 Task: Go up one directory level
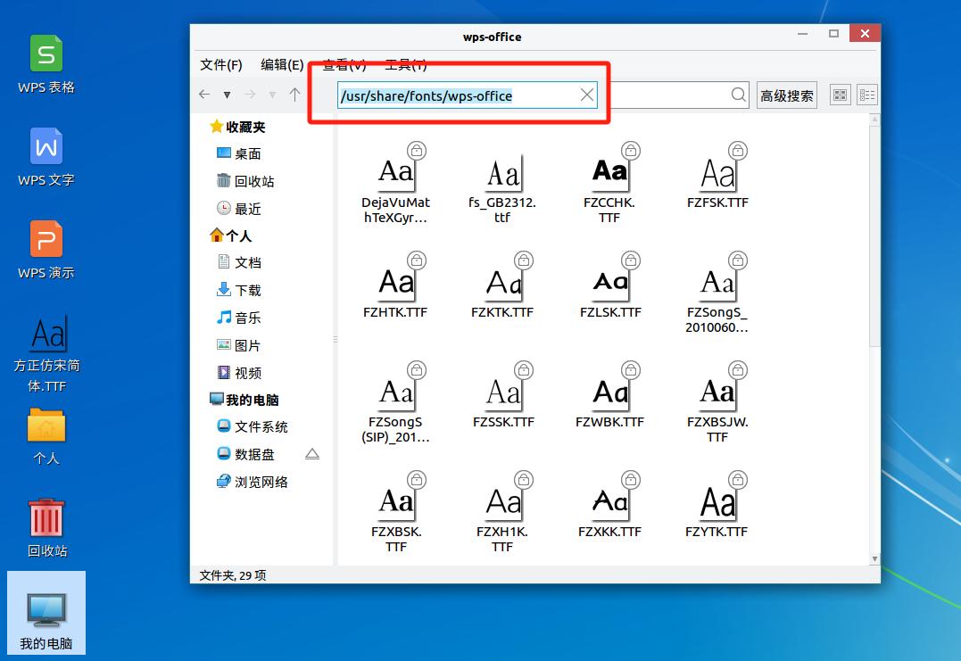click(x=294, y=95)
